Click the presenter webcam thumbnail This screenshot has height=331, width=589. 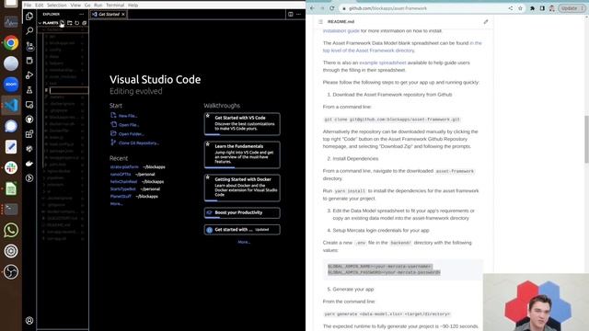click(536, 302)
